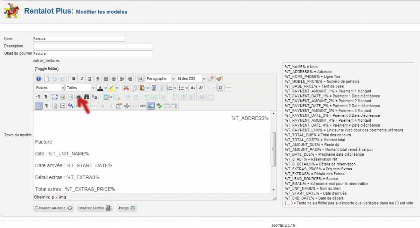420x228 pixels.
Task: Click the Bold formatting icon
Action: [73, 79]
